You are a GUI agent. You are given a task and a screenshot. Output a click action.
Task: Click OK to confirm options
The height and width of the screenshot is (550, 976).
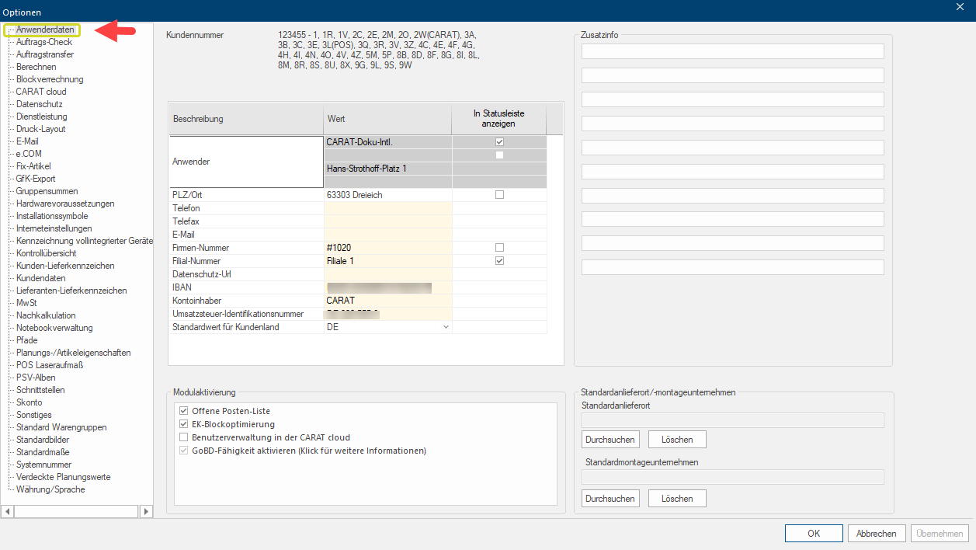pos(813,534)
